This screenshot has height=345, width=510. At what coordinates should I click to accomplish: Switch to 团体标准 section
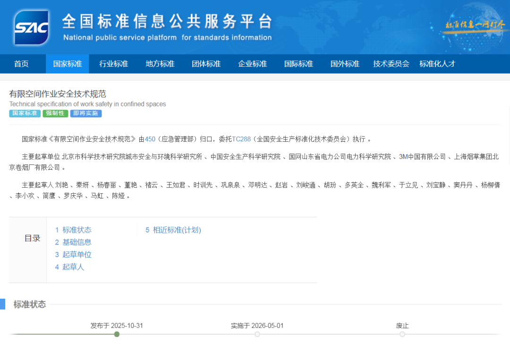(x=206, y=64)
